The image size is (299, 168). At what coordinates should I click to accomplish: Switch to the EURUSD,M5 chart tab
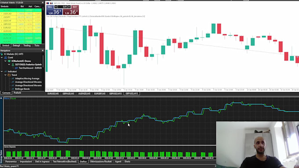[x=53, y=93]
